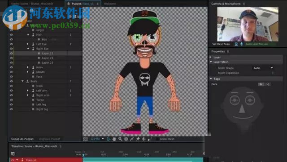This screenshot has width=287, height=162.
Task: Expand the Nose group
Action: [x=28, y=67]
